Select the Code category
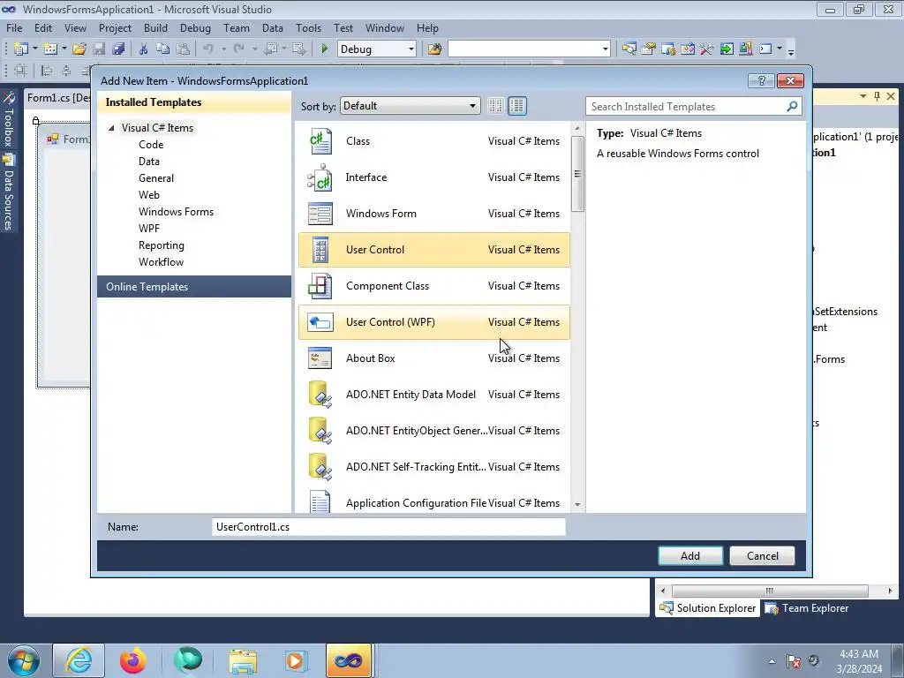This screenshot has width=904, height=678. pyautogui.click(x=151, y=145)
